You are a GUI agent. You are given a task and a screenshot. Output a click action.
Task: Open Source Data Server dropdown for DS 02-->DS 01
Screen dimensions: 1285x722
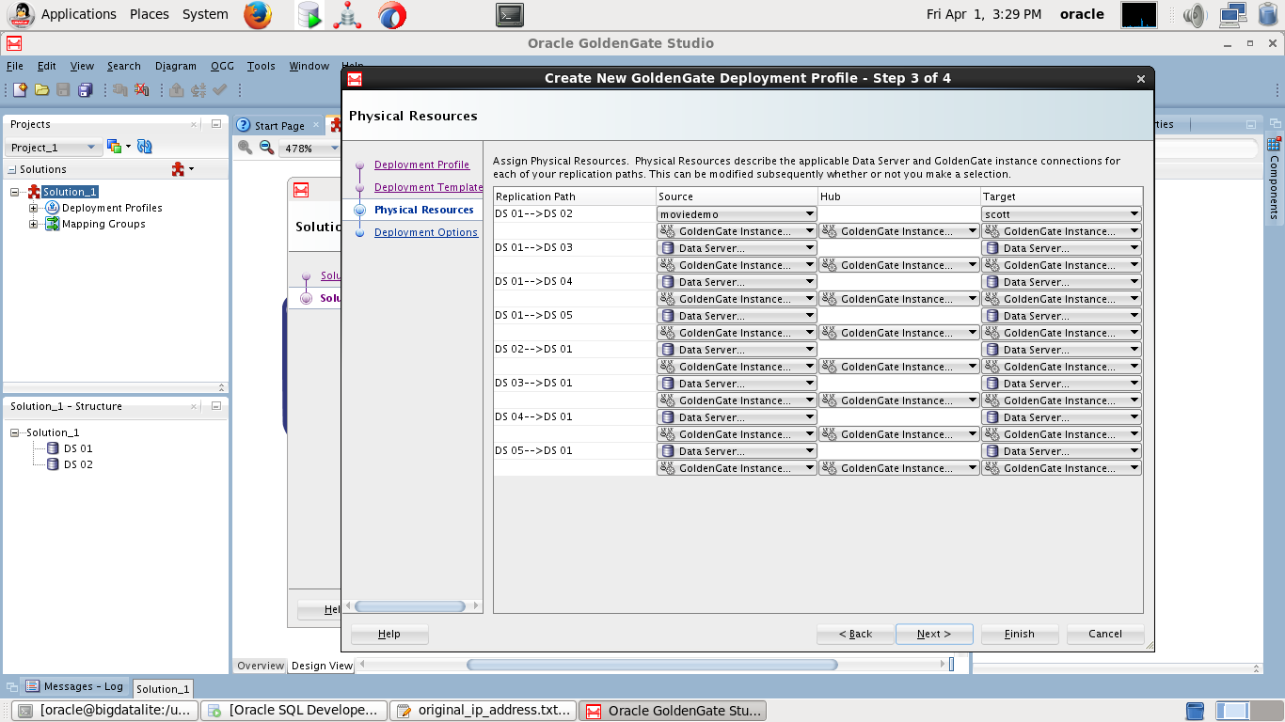coord(737,350)
